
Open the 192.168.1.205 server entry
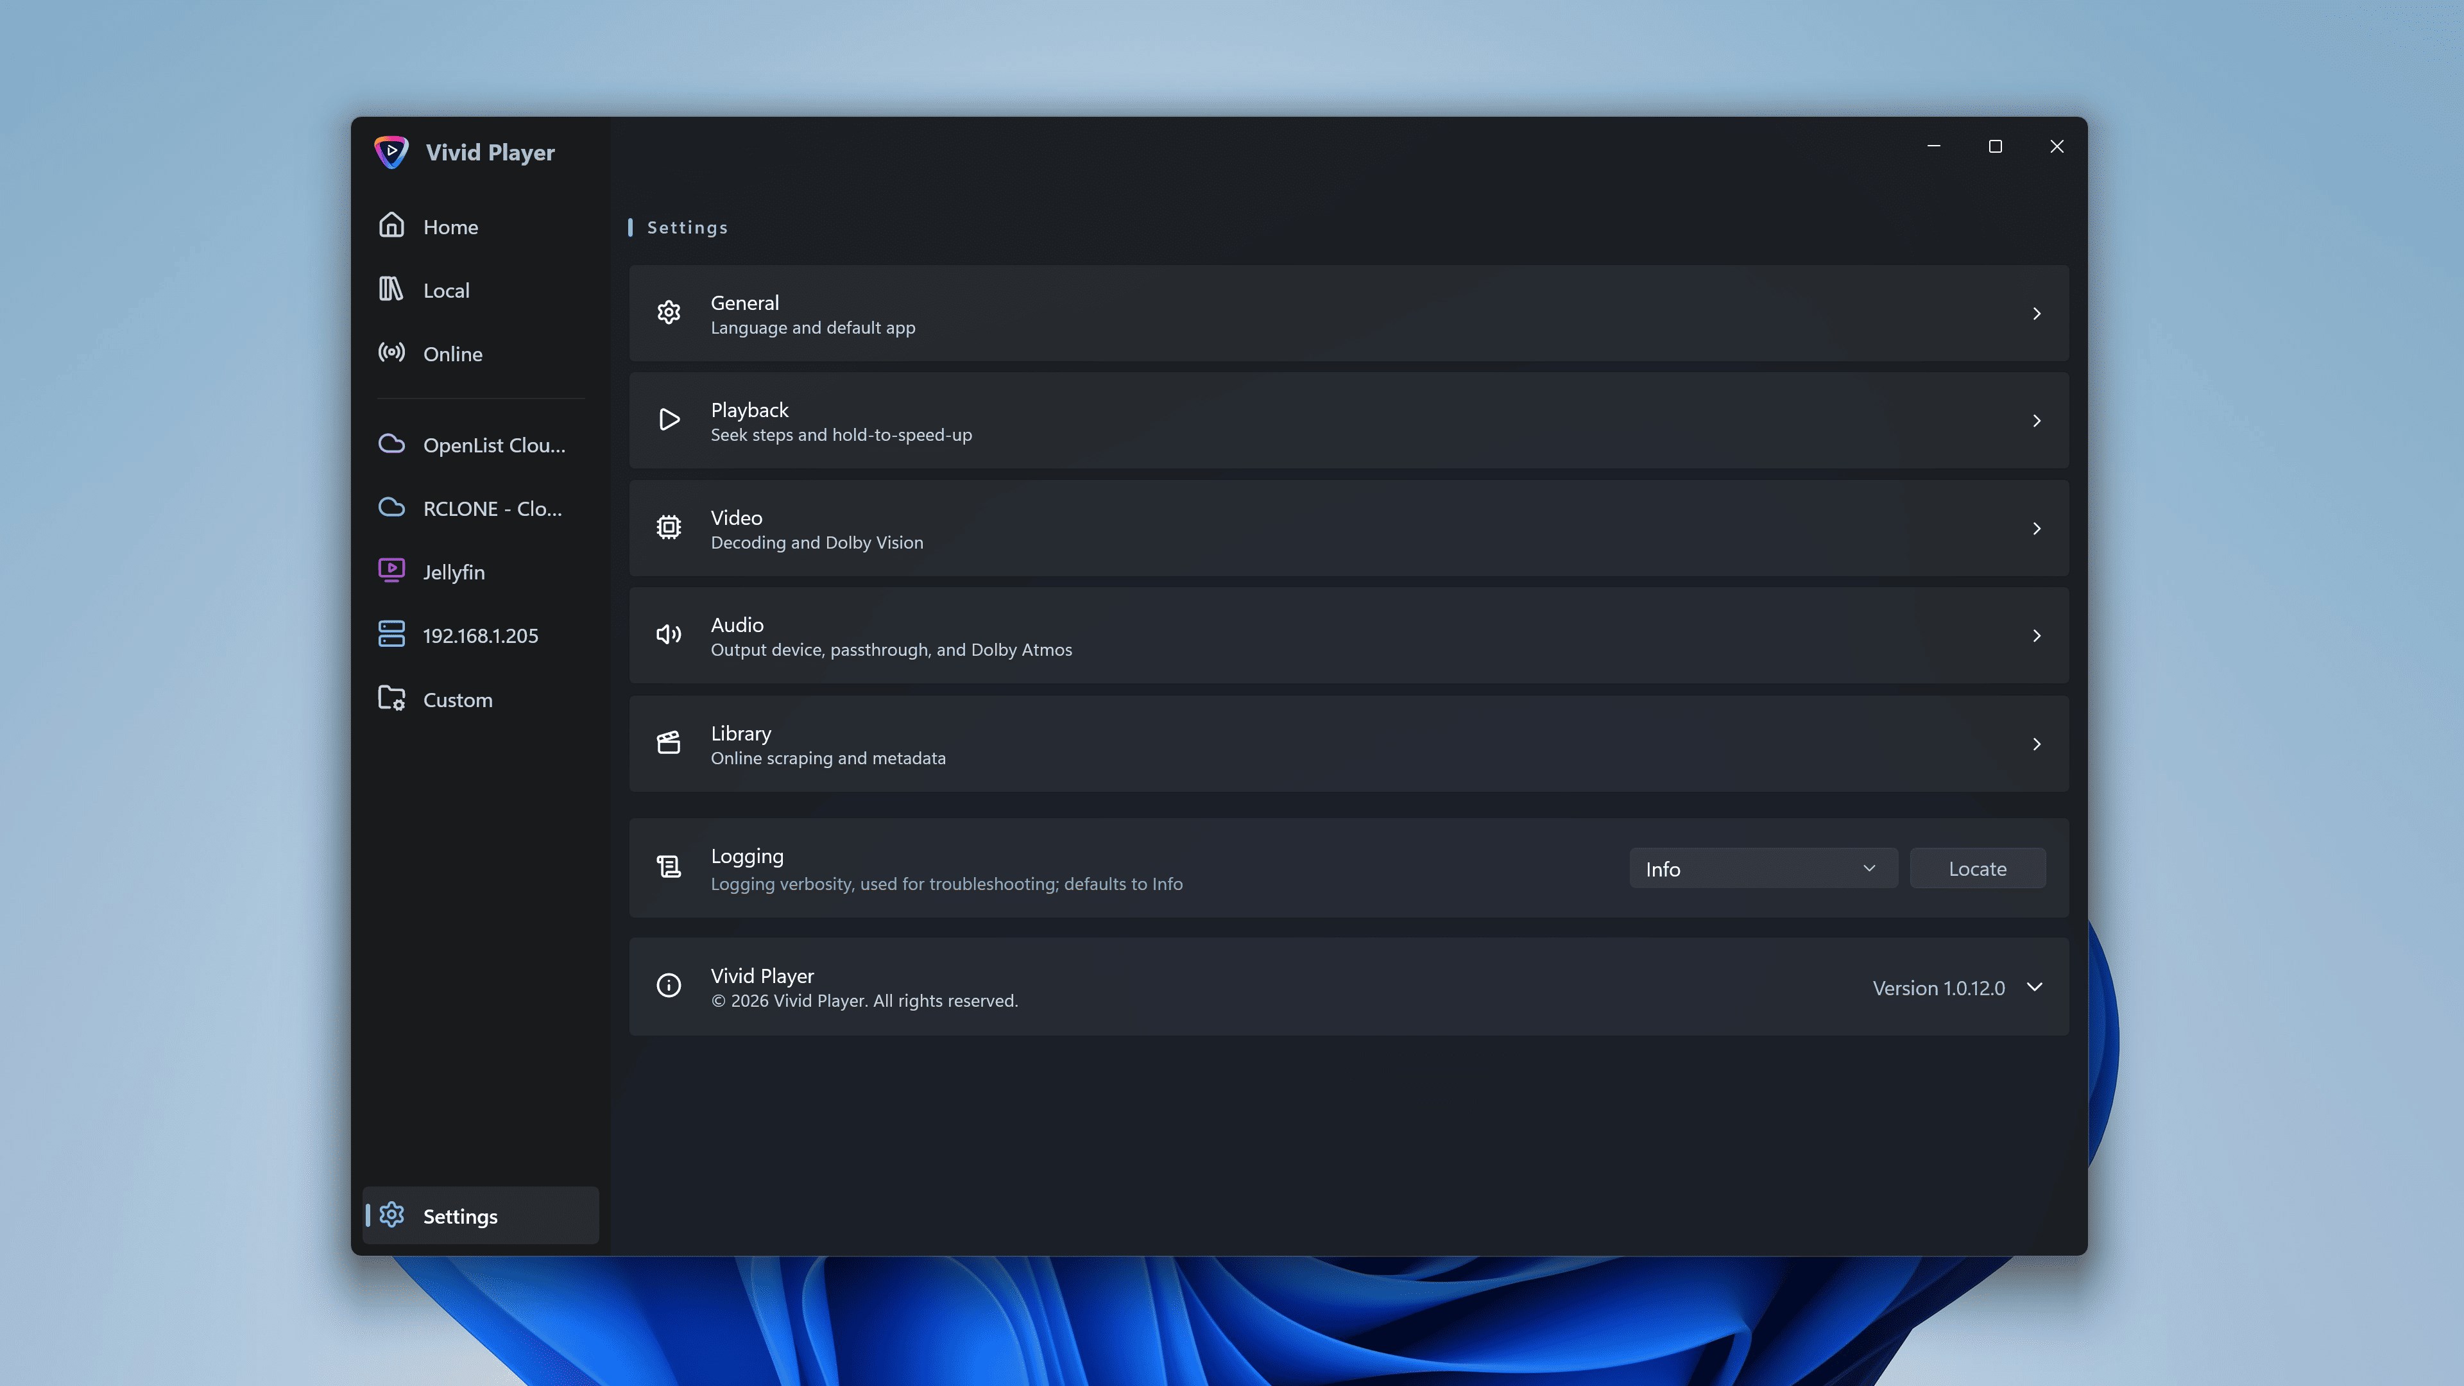[481, 635]
